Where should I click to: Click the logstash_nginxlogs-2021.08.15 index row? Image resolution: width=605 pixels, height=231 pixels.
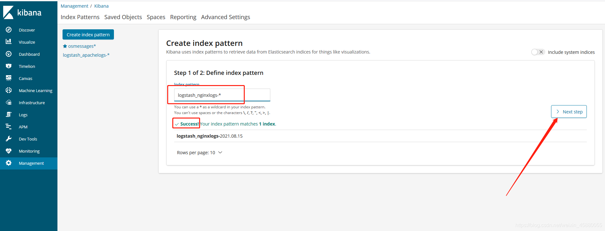coord(380,136)
